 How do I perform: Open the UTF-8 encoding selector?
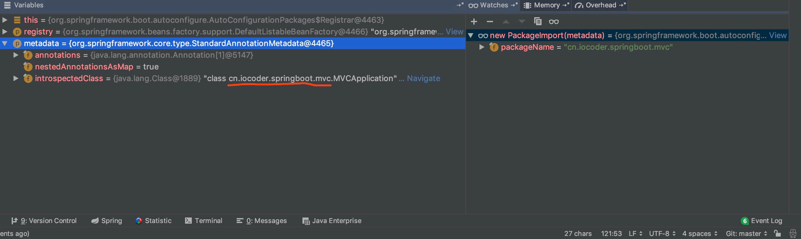click(x=662, y=233)
